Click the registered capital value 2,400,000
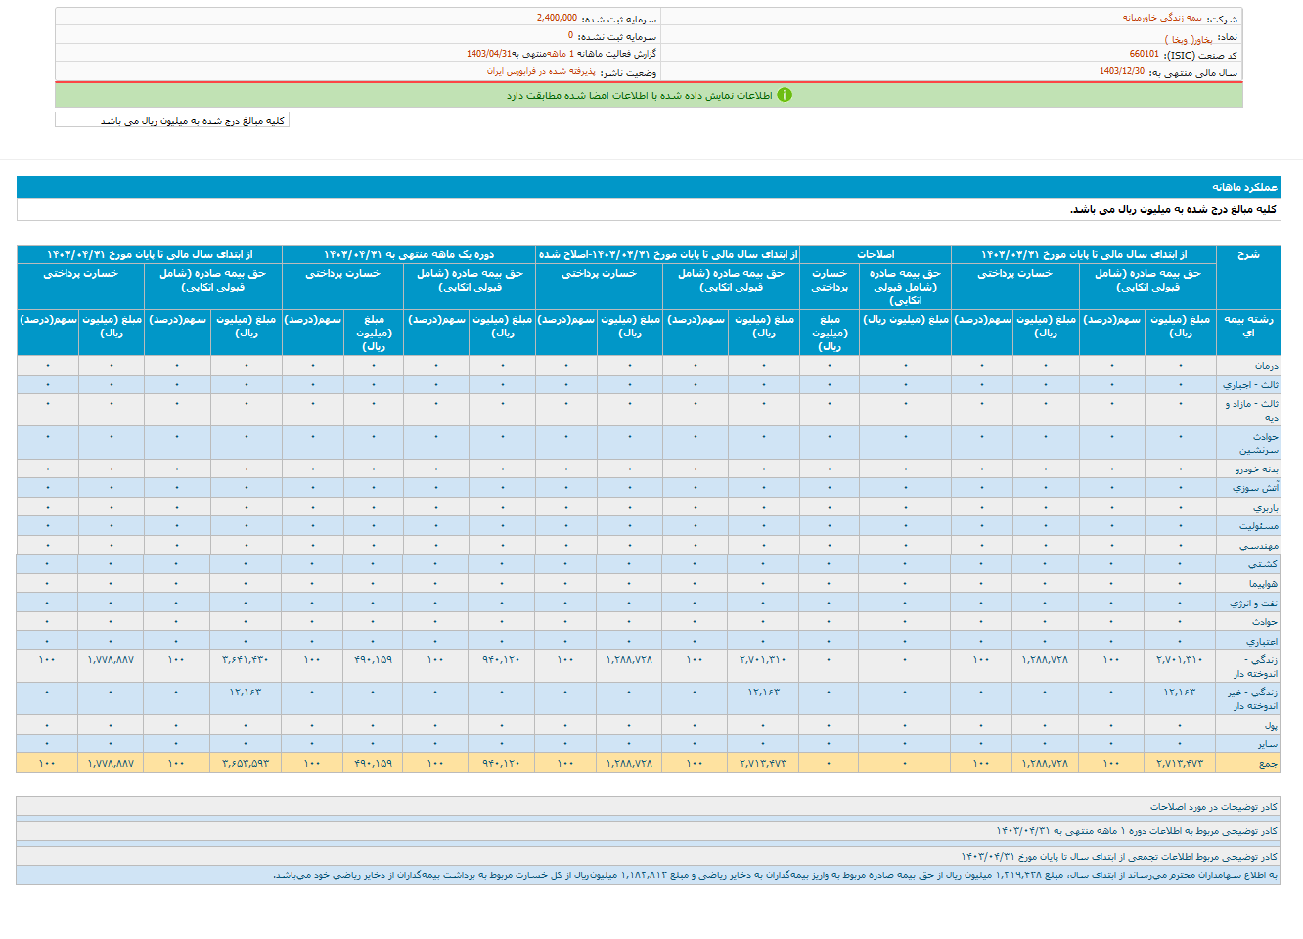The width and height of the screenshot is (1303, 939). coord(557,18)
